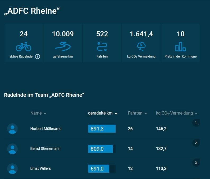Click the 691,0 km progress bar

click(102, 169)
